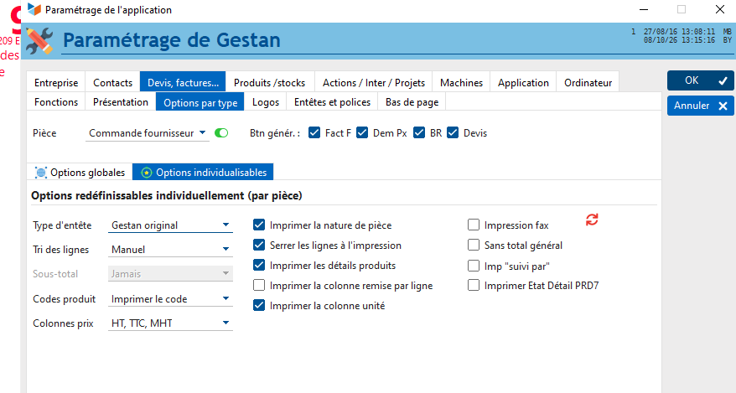Select the Options par type sub-tab
Image resolution: width=736 pixels, height=393 pixels.
[x=200, y=102]
